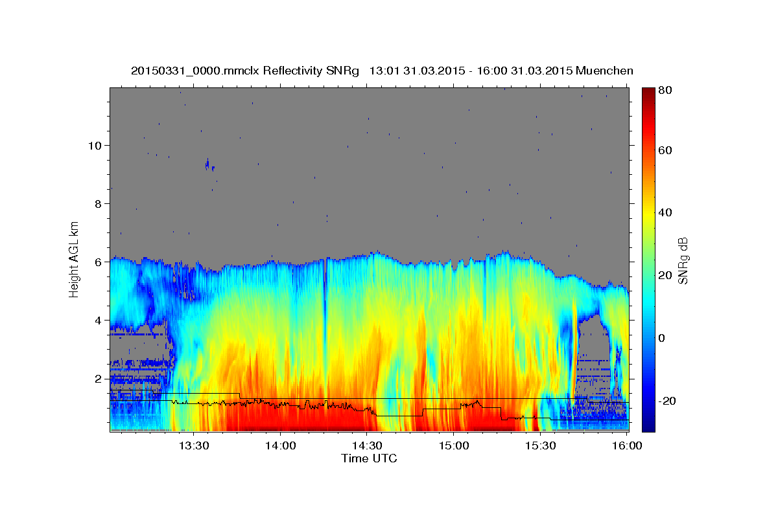
Task: Click the height tick label 10
Action: click(94, 145)
